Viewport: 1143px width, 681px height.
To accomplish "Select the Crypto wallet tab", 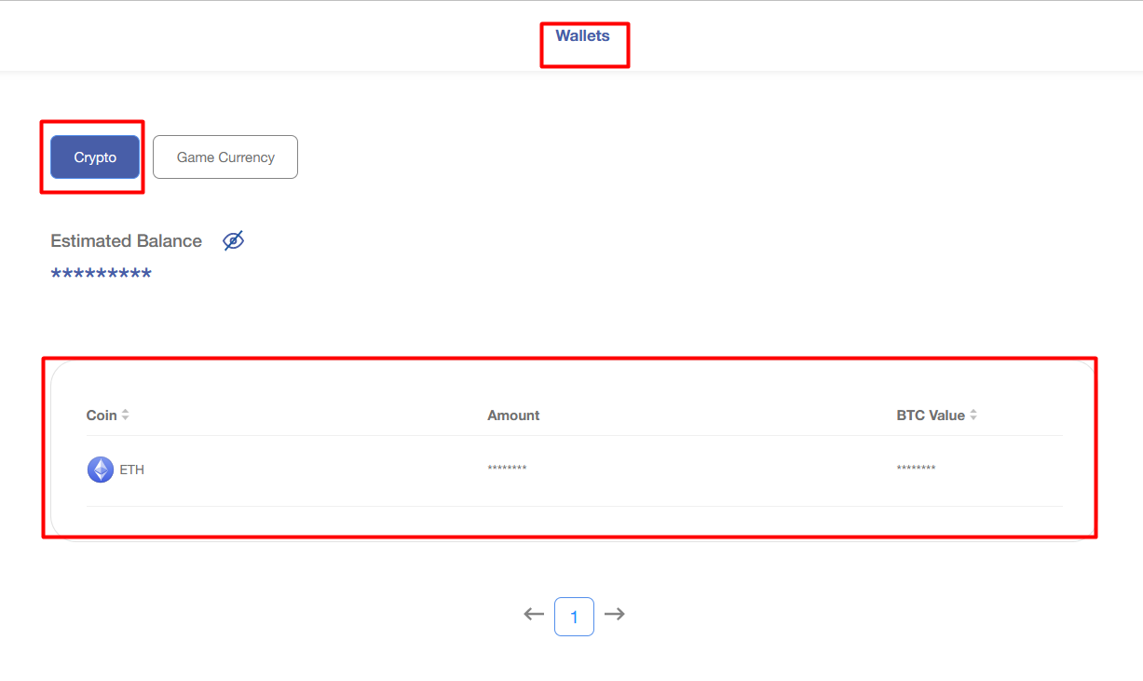I will point(95,157).
